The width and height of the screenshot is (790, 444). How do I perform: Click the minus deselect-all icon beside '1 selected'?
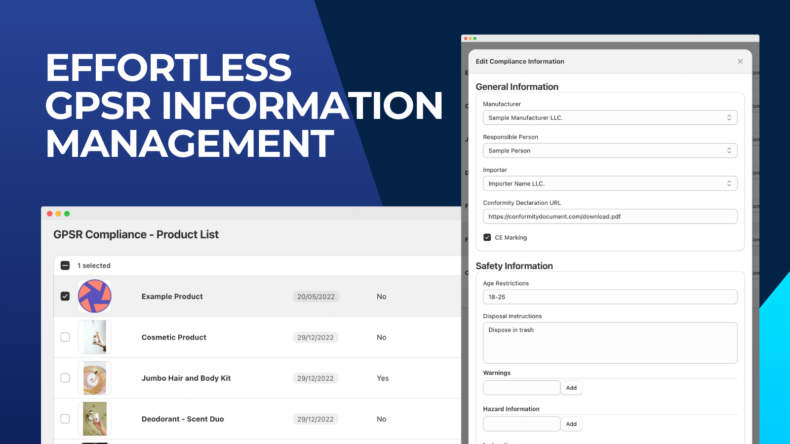pyautogui.click(x=65, y=265)
